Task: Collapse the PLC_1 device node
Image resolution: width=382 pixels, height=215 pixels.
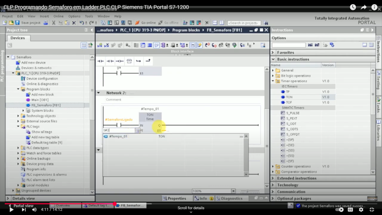Action: (x=13, y=73)
